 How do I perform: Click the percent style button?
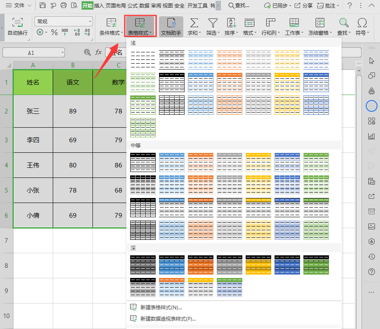54,32
